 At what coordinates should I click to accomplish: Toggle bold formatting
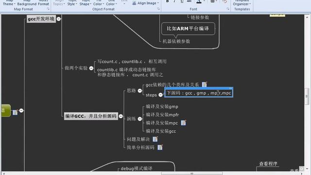pos(167,1)
